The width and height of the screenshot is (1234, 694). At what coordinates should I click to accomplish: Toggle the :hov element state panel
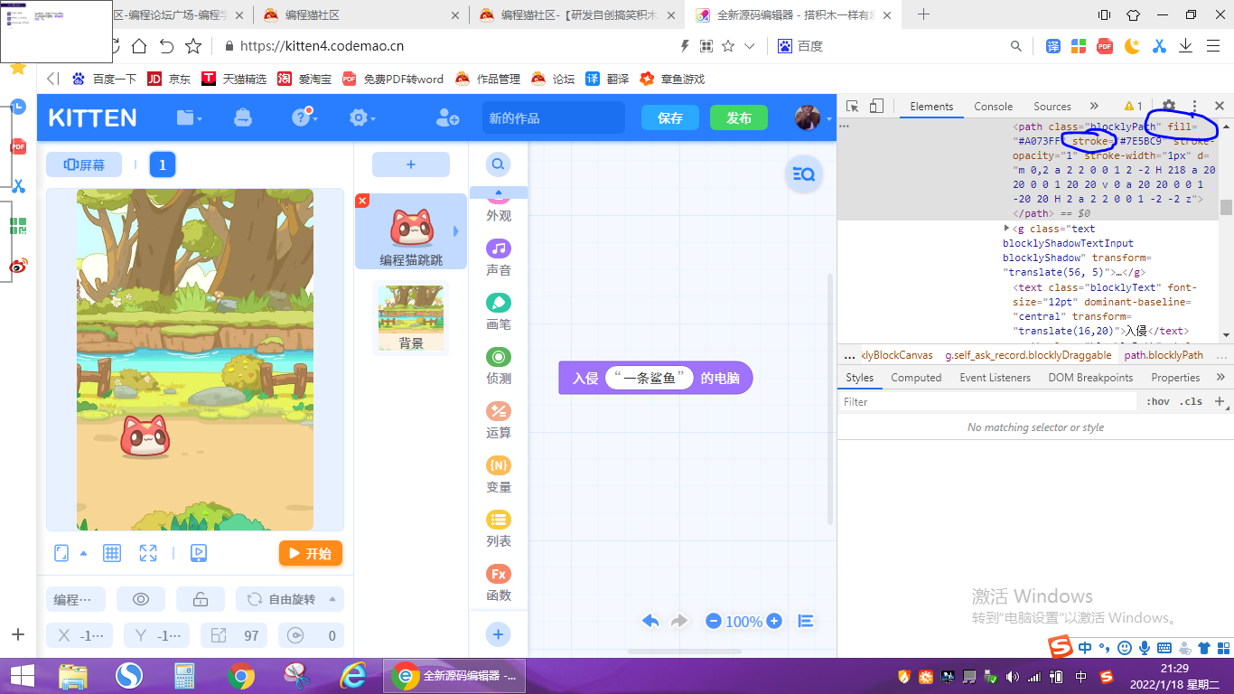[1157, 402]
